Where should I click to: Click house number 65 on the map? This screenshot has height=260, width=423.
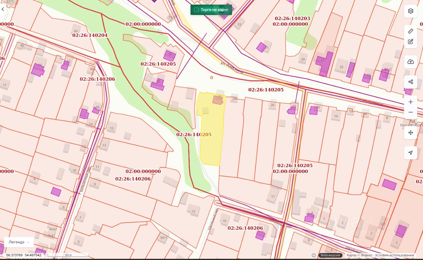(76, 31)
